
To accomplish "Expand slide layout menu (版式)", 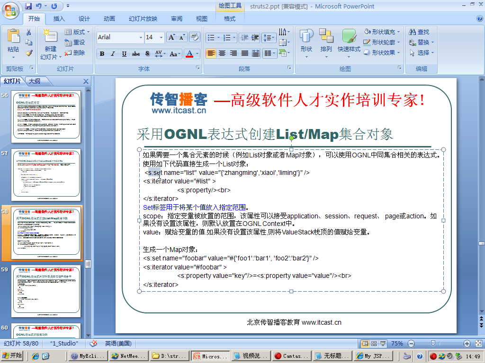I will (77, 32).
